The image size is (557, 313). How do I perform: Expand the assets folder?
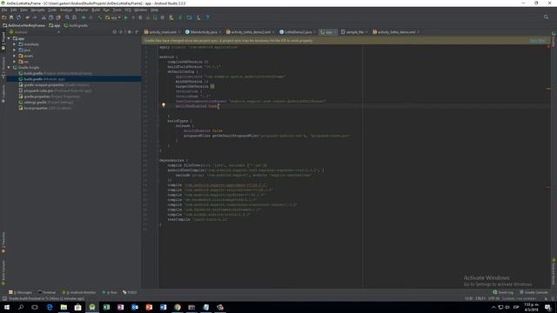(x=15, y=56)
